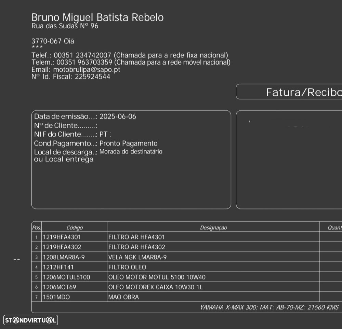342x329 pixels.
Task: Click designation VELA NGK LMAR8A-9
Action: tap(137, 257)
